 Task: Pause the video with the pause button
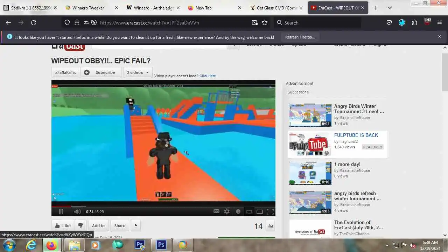click(61, 211)
